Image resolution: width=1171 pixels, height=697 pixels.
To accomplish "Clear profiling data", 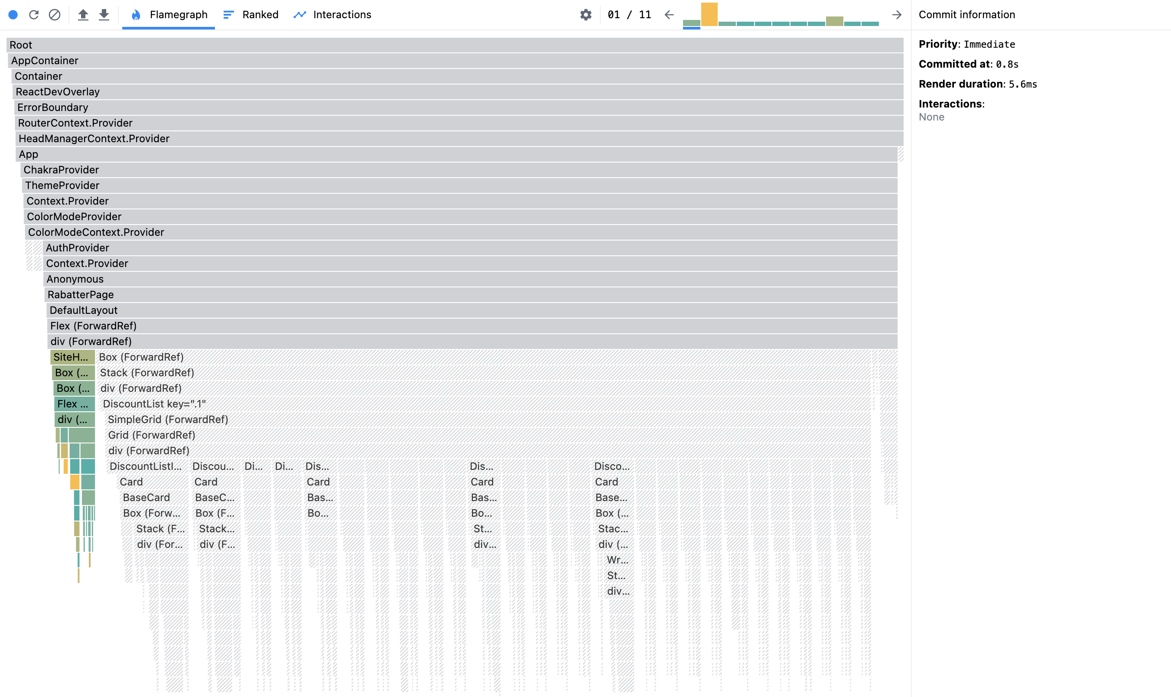I will pos(55,15).
